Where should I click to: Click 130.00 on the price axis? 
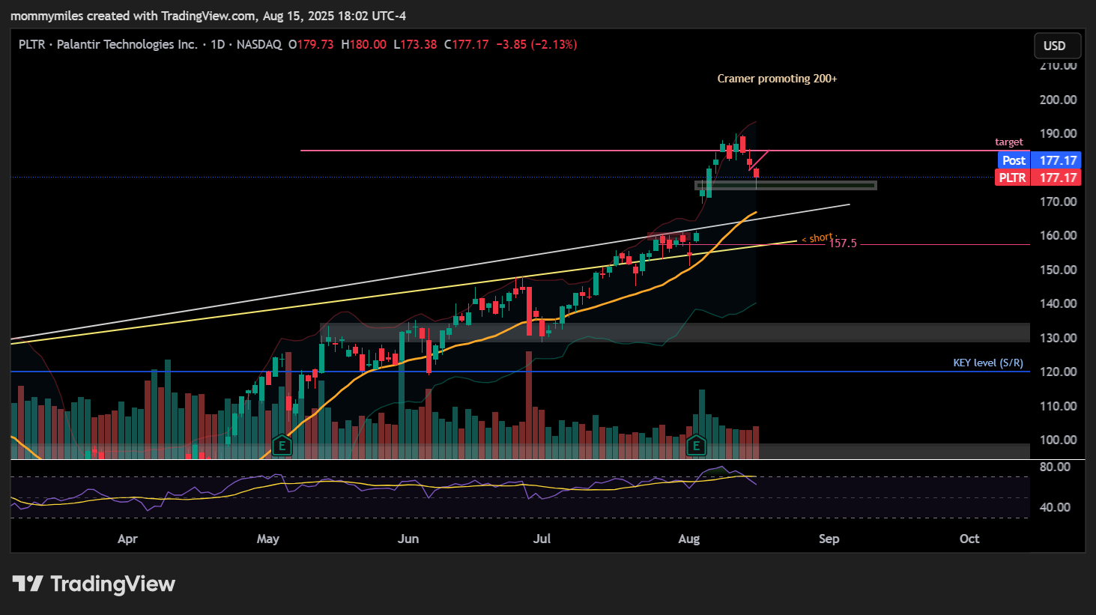(1058, 338)
